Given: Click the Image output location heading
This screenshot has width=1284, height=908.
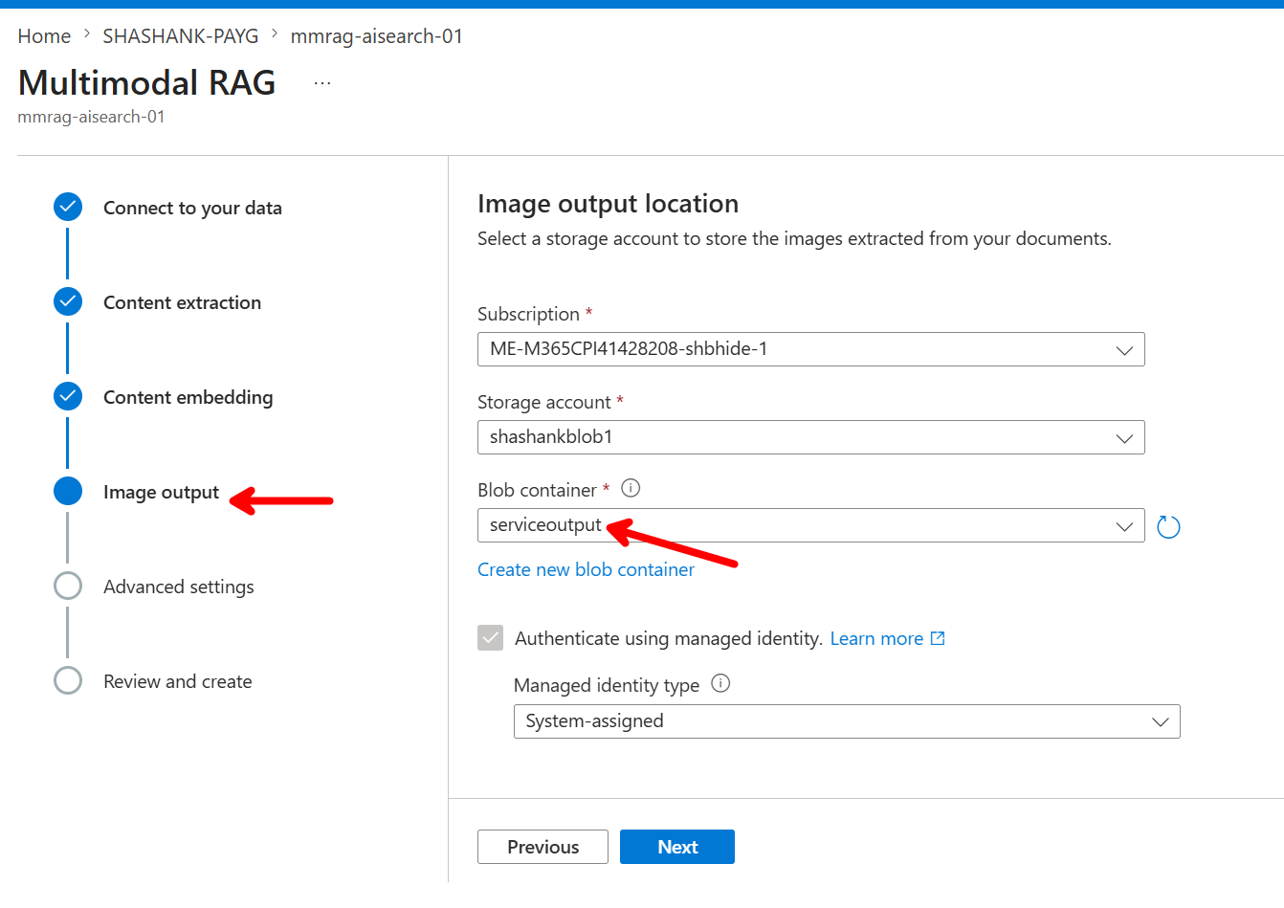Looking at the screenshot, I should tap(608, 204).
